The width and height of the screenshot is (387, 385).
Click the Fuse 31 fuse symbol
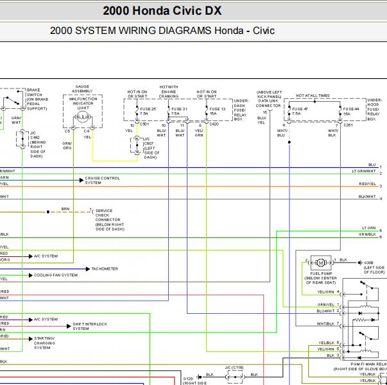(x=169, y=111)
